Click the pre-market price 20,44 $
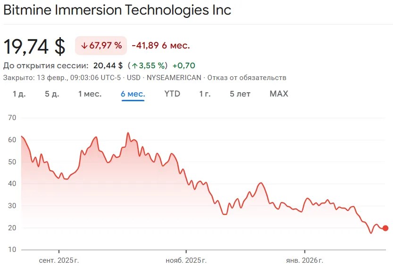The image size is (393, 275). pos(108,65)
